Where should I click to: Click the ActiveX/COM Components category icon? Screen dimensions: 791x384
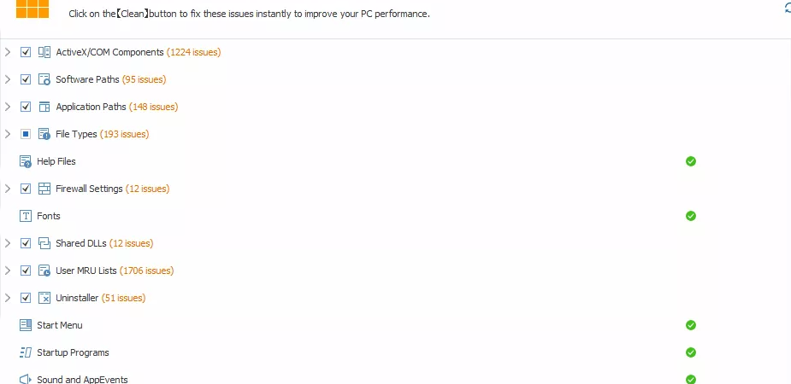(44, 52)
